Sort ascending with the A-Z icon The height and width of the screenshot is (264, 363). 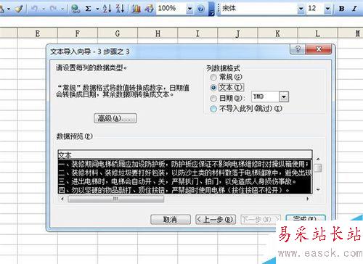pos(107,9)
